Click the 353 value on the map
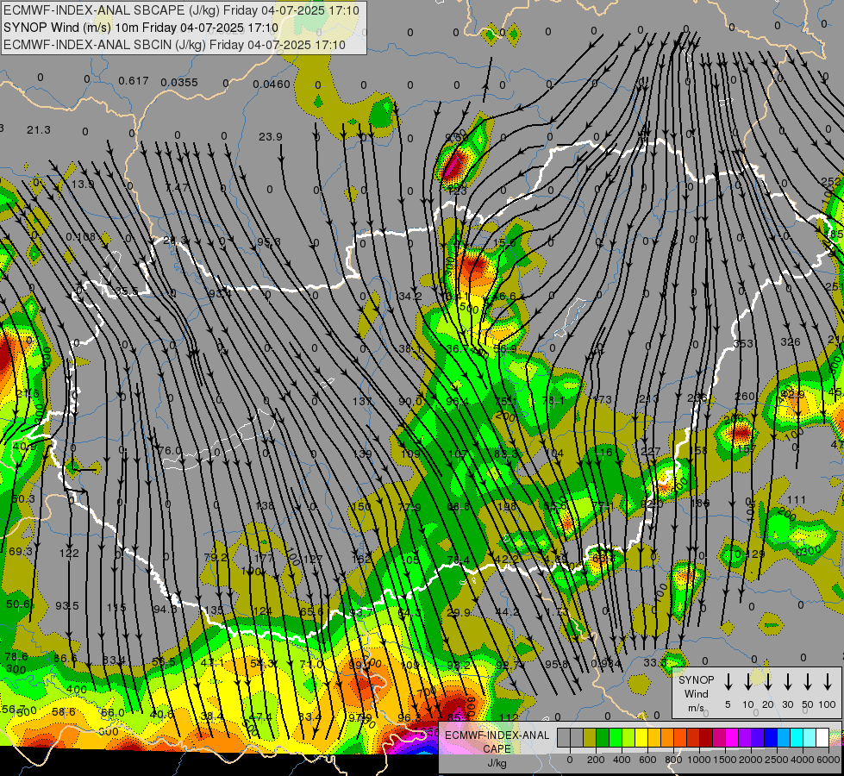 pyautogui.click(x=743, y=343)
